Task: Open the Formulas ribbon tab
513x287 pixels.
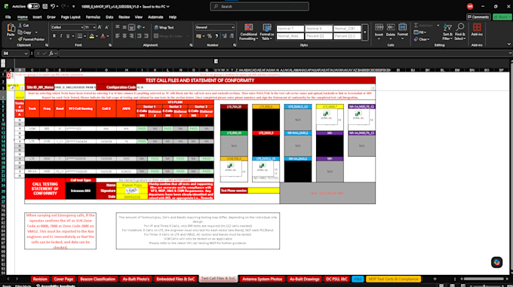Action: 93,17
